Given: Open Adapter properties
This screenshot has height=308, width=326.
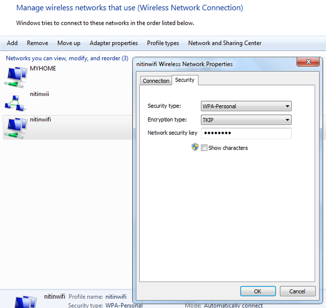Looking at the screenshot, I should (x=114, y=43).
